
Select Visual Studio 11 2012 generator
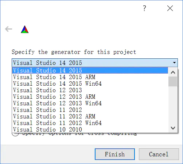coord(90,110)
